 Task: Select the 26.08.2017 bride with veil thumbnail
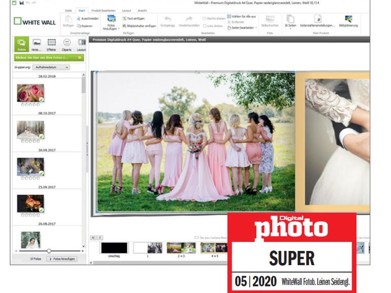(30, 240)
